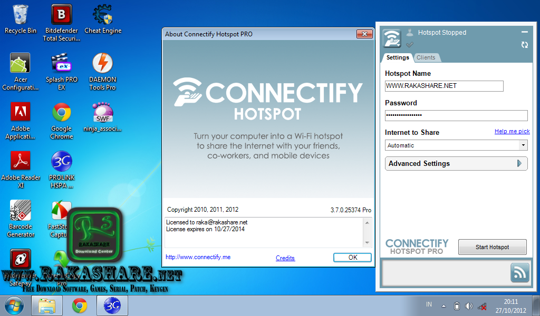Open the Windows Start button
The image size is (540, 316).
(14, 305)
